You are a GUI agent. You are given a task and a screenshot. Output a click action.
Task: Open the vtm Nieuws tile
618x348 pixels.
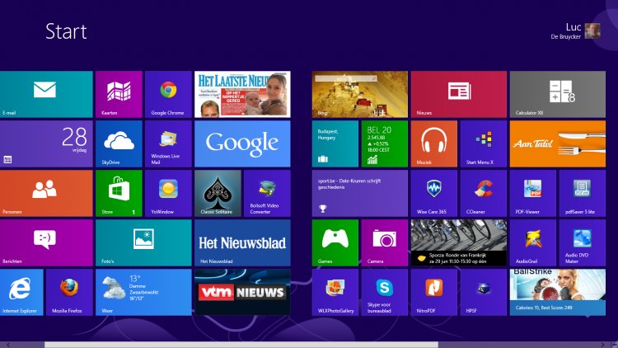[x=242, y=291]
